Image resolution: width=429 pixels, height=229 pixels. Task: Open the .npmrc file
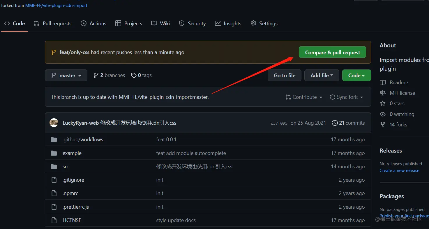(70, 193)
